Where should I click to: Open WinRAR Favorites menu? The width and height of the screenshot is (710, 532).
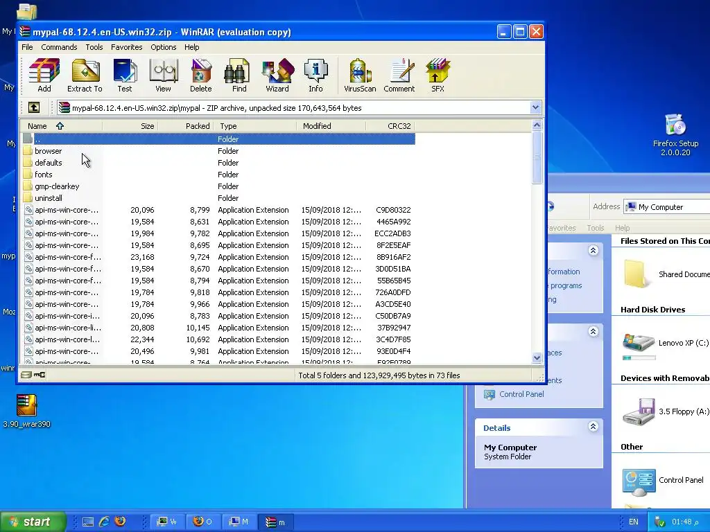[x=126, y=47]
